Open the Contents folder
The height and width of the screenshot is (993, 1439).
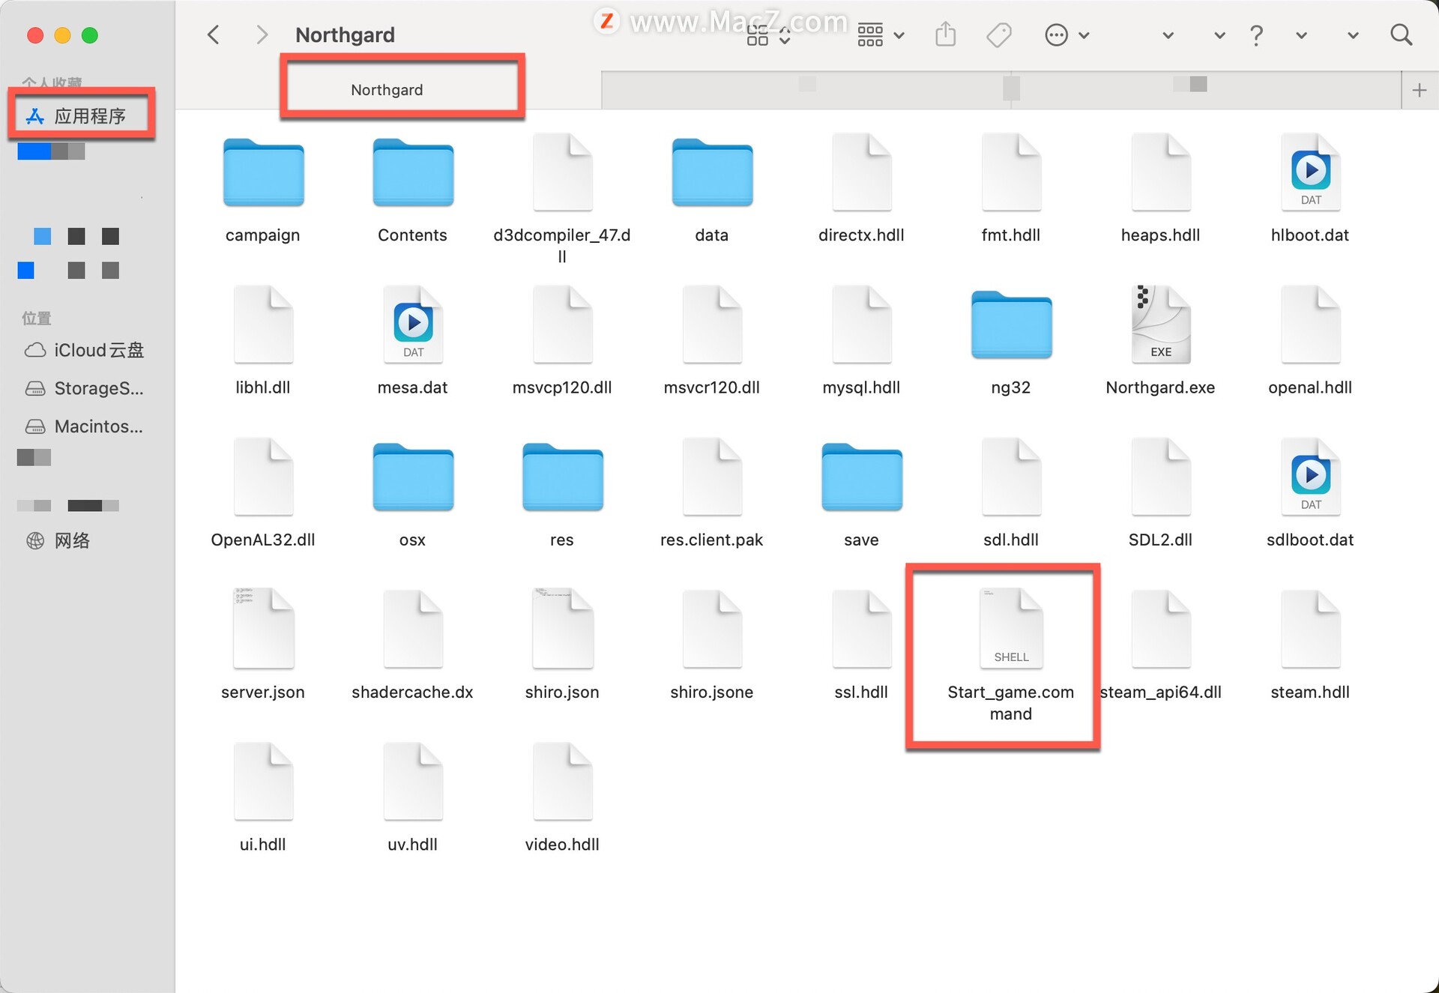point(413,173)
